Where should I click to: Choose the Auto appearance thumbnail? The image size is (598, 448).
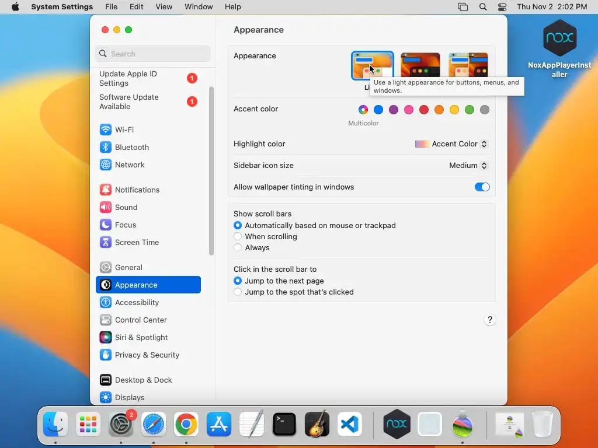pos(468,65)
